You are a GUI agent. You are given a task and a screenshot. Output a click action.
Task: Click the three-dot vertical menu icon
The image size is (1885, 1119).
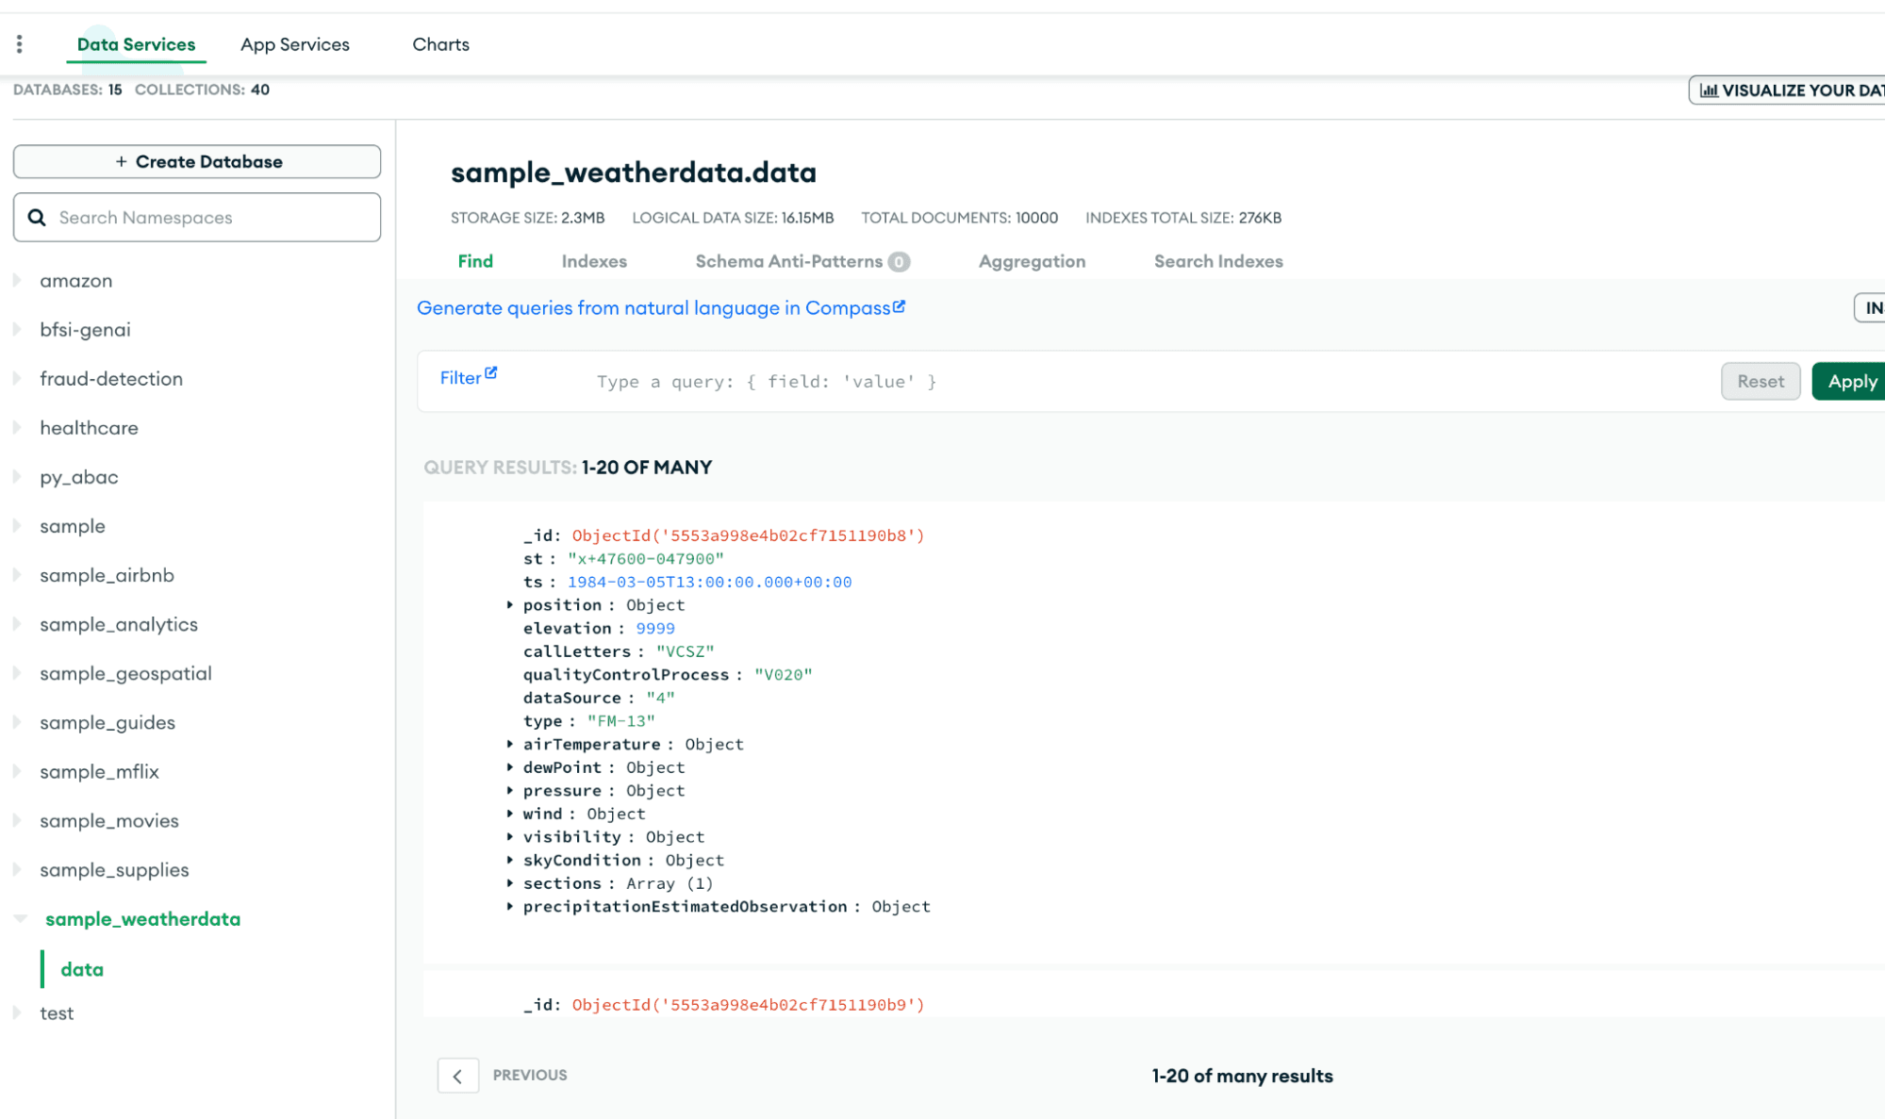(19, 44)
